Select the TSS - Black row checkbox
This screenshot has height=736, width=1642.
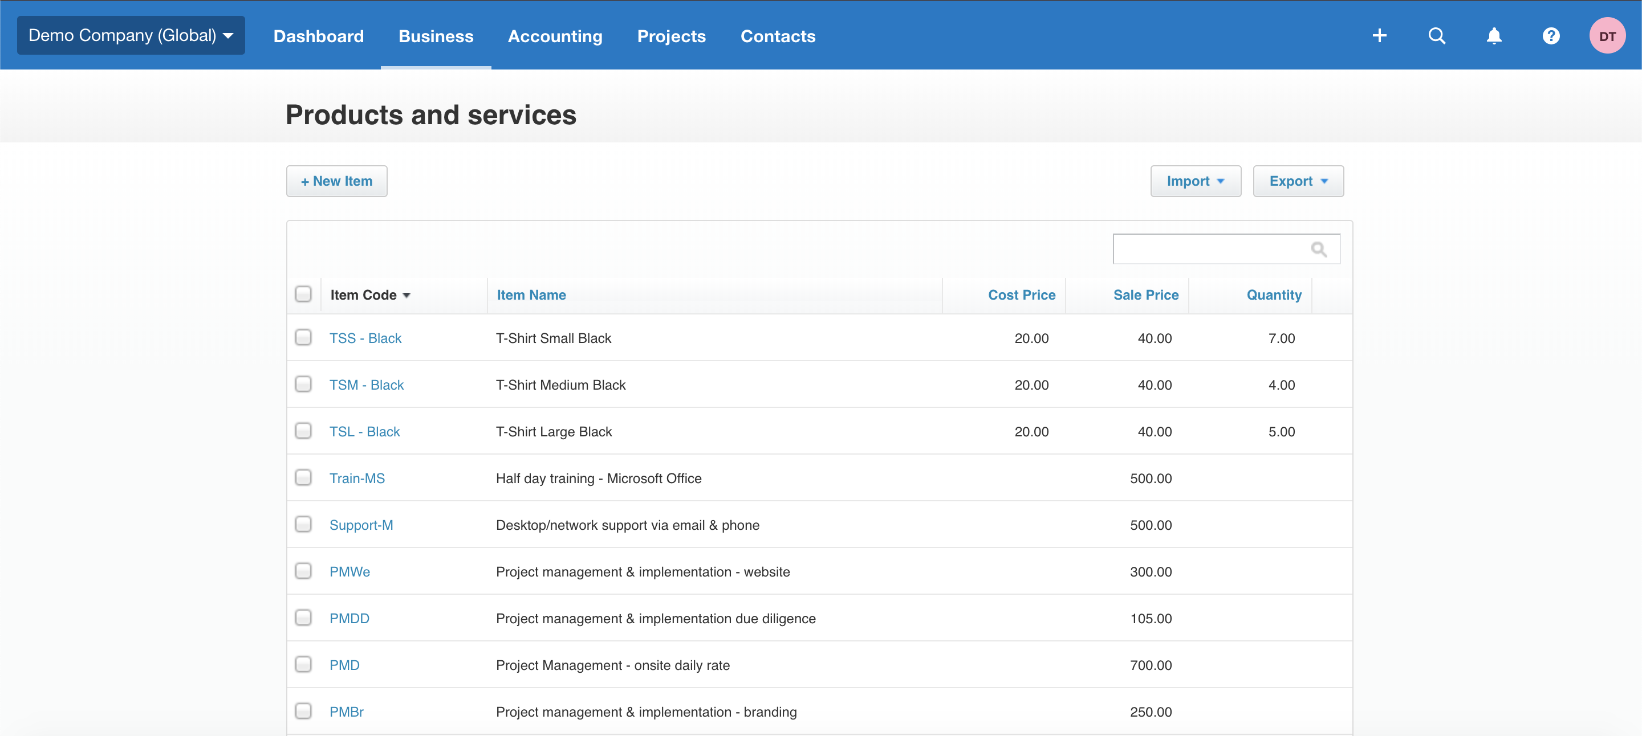point(303,337)
